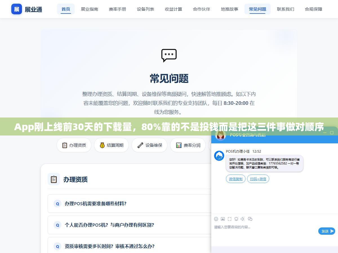
Task: Minimize the chat widget window
Action: (x=325, y=132)
